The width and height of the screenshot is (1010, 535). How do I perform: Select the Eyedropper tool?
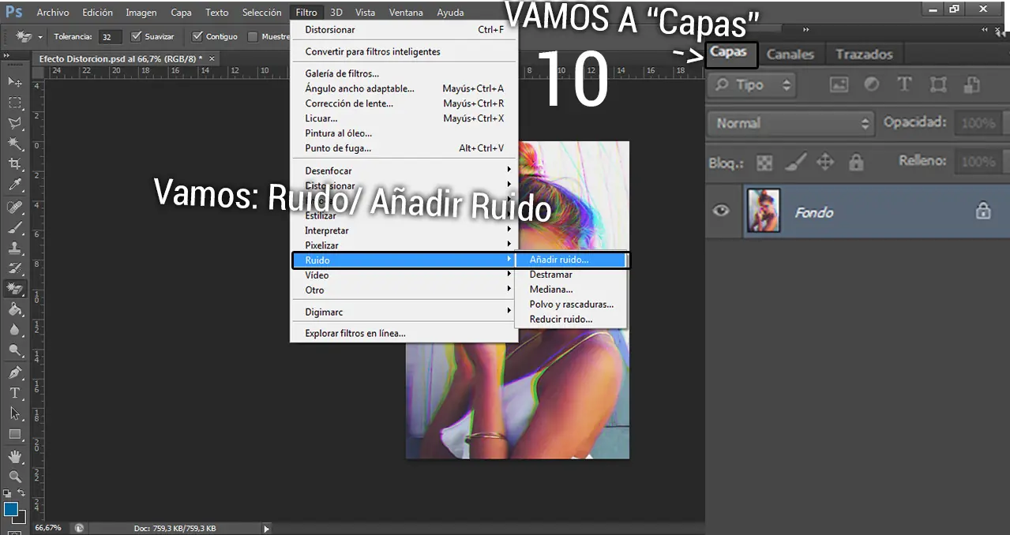[x=15, y=185]
